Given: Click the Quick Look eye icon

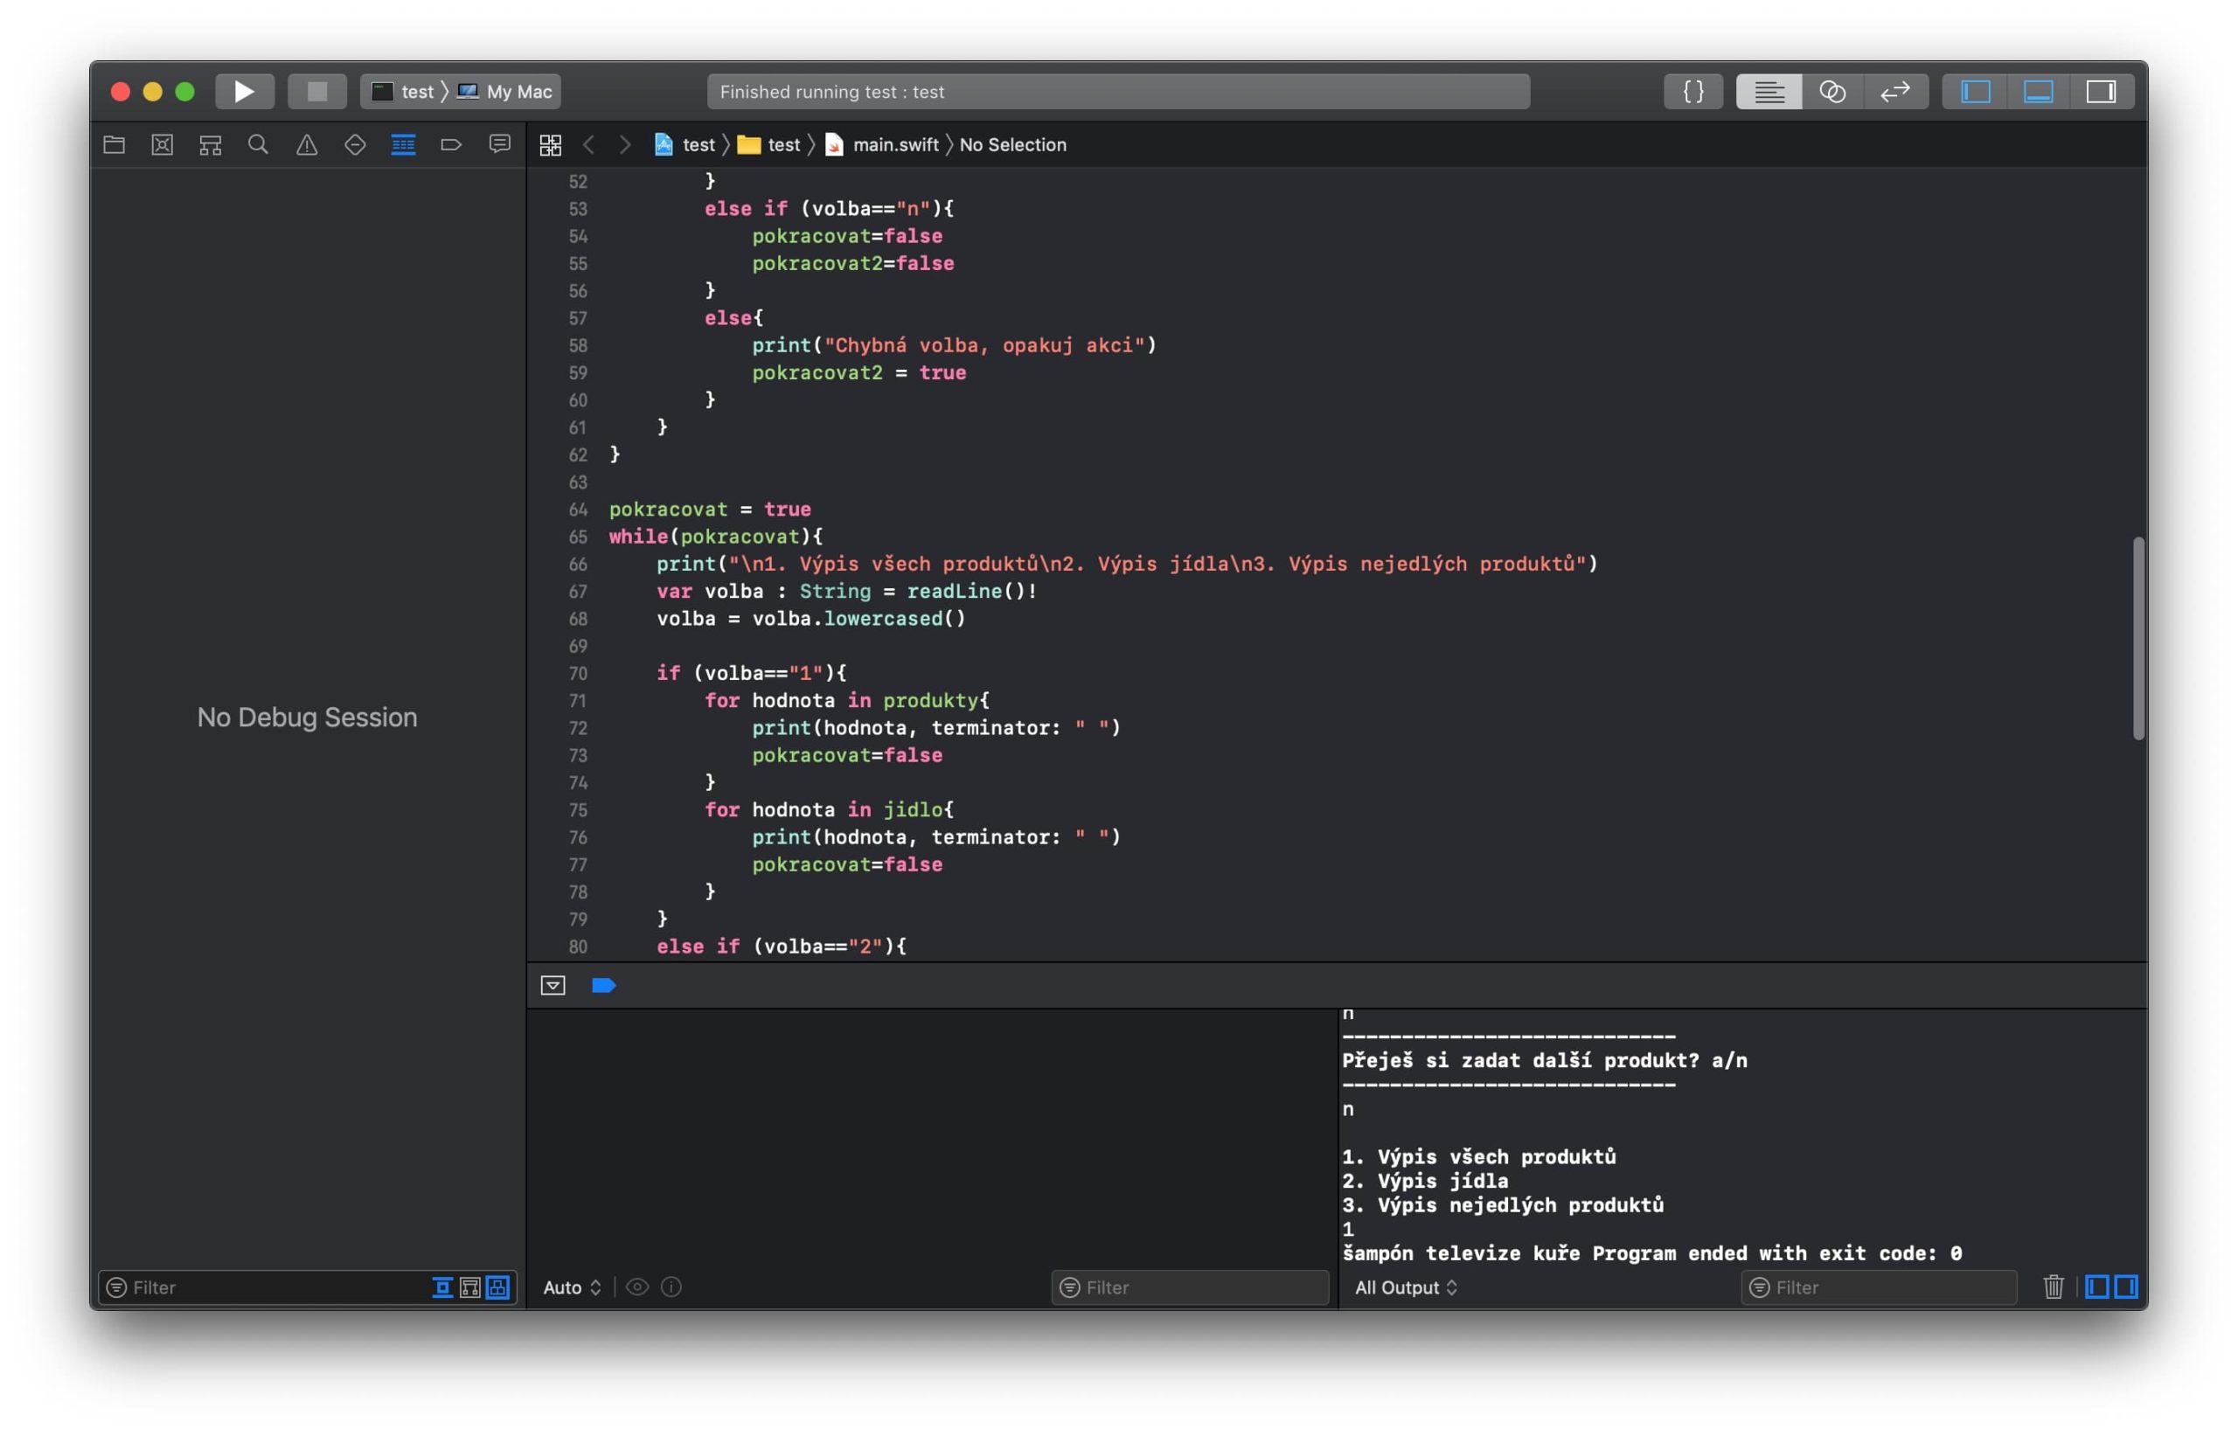Looking at the screenshot, I should [637, 1287].
